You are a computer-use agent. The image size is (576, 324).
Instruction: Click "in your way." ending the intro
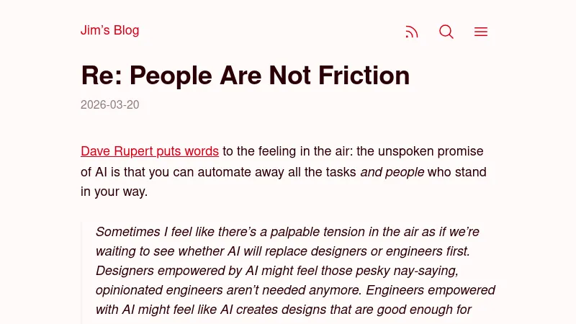point(114,192)
